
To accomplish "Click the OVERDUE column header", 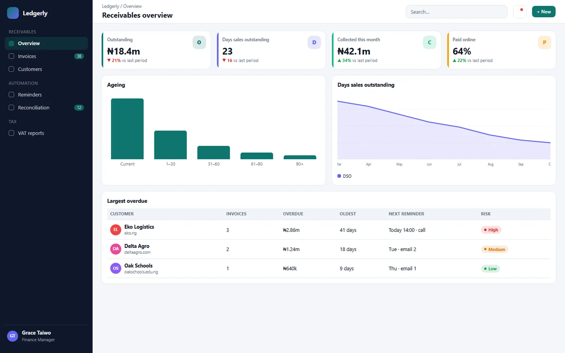I will pos(293,214).
